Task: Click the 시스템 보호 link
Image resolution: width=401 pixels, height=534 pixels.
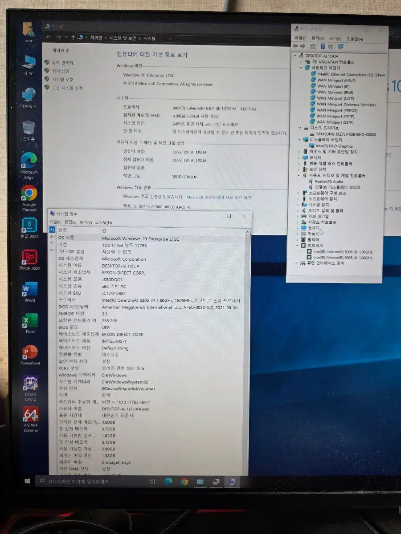Action: pos(62,79)
